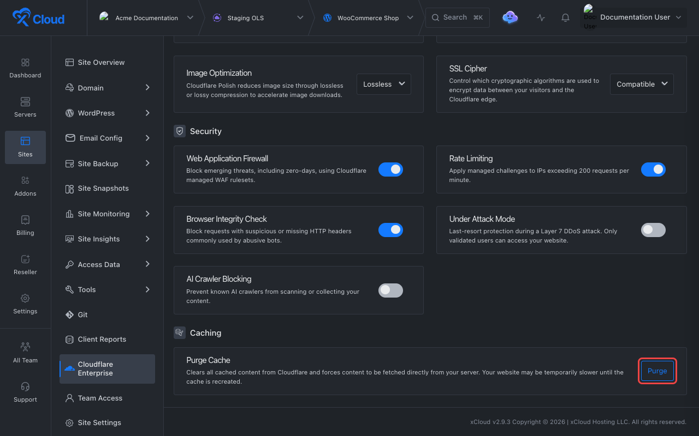
Task: Enable Under Attack Mode switch
Action: [x=653, y=230]
